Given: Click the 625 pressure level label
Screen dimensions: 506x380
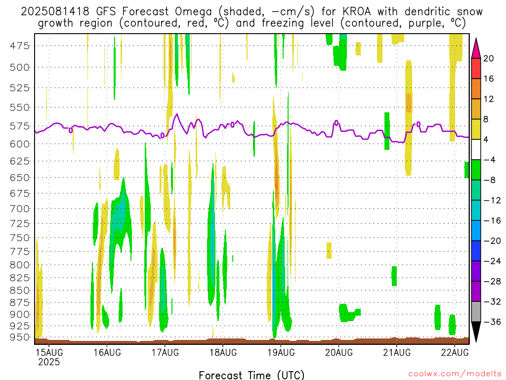Looking at the screenshot, I should (x=20, y=161).
